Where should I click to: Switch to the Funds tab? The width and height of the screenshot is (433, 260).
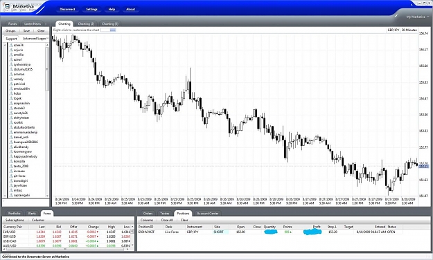pos(12,24)
